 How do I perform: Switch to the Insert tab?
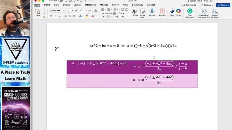click(47, 5)
